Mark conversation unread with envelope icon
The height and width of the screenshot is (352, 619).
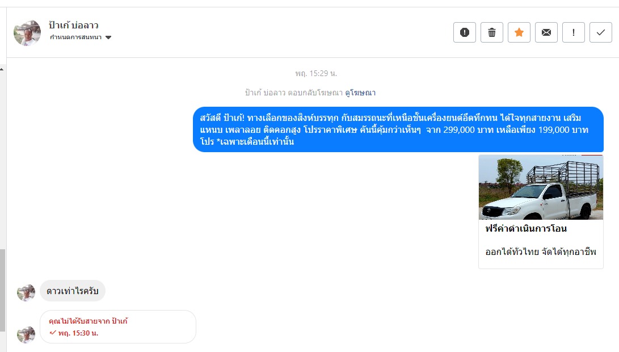point(546,32)
